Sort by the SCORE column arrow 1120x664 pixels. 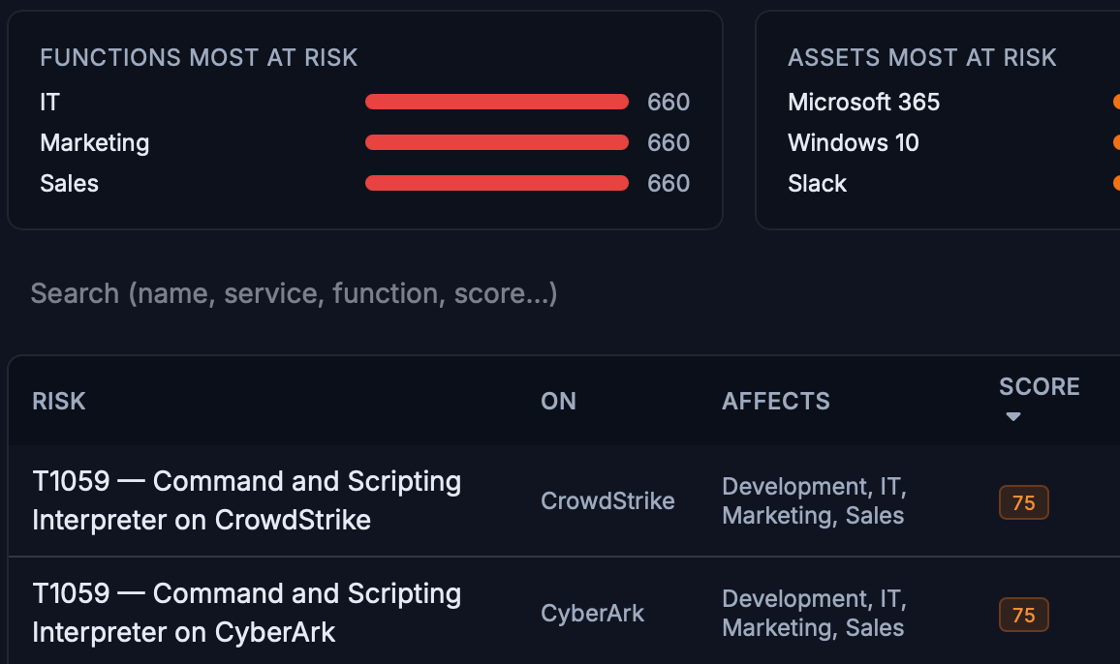coord(1012,416)
